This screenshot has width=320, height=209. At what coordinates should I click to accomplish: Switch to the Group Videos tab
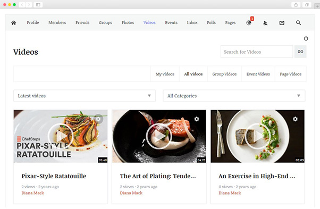coord(224,74)
